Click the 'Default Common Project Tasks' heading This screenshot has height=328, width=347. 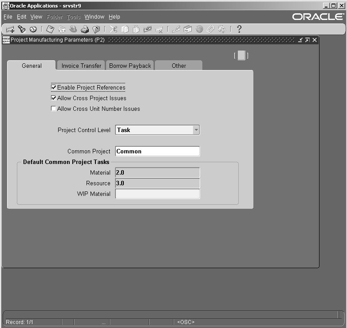(66, 162)
